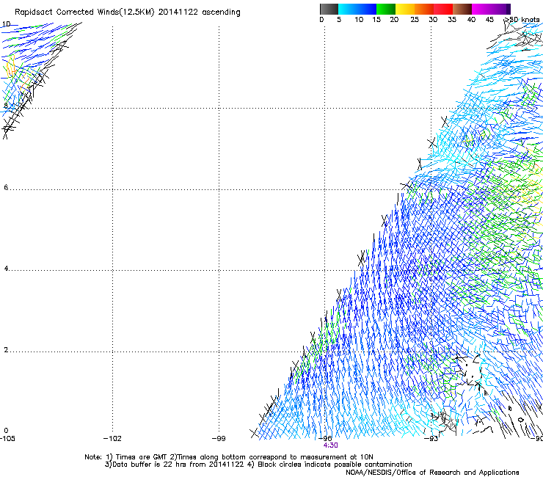Click the NOAA/NESDIS credit text
Viewport: 543px width, 477px height.
432,473
